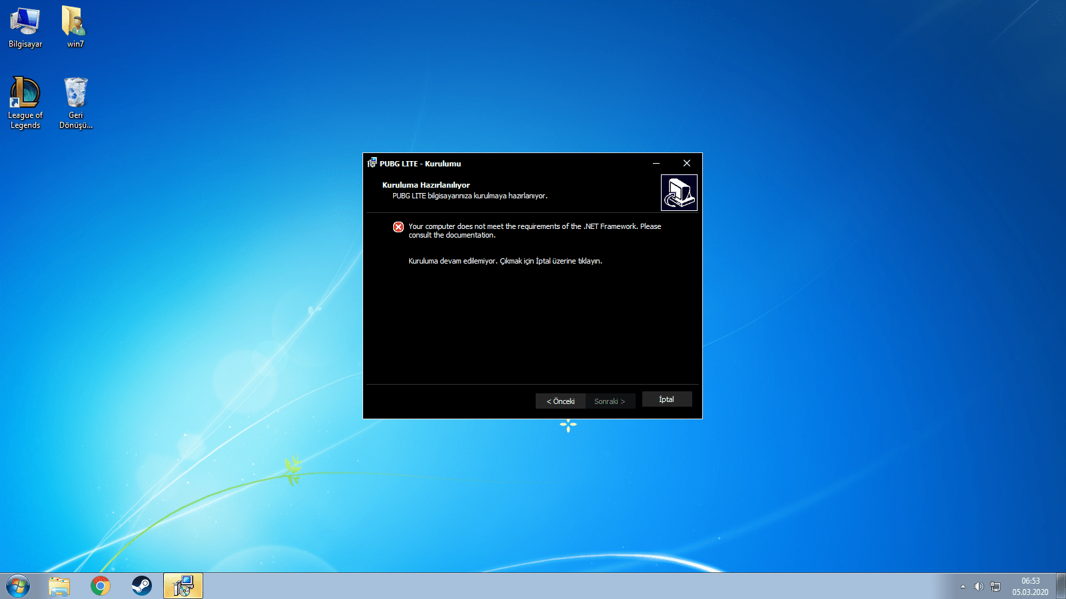Image resolution: width=1066 pixels, height=599 pixels.
Task: Click the 'Kuruluma Hazırlanılıyor' heading
Action: pos(426,185)
